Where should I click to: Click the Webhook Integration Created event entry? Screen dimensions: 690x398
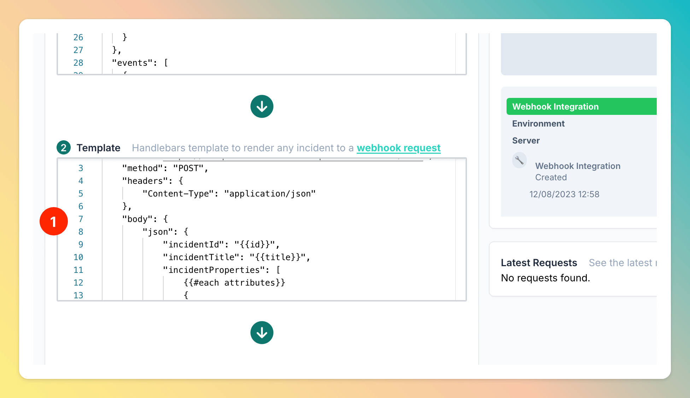pos(577,171)
